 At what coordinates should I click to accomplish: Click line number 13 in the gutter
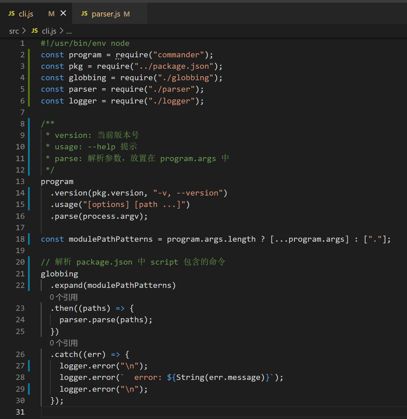pyautogui.click(x=20, y=181)
